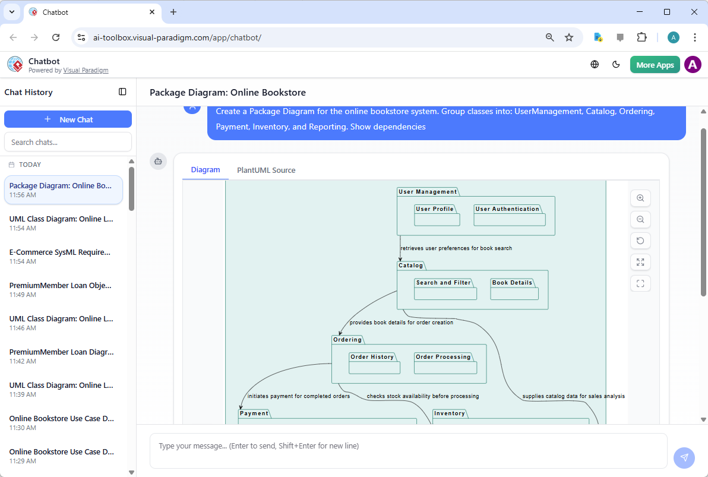Open the purple user account menu
Screen dimensions: 708x477
693,65
